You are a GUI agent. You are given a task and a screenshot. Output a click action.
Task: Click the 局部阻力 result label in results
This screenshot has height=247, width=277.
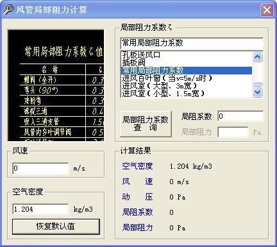(137, 228)
